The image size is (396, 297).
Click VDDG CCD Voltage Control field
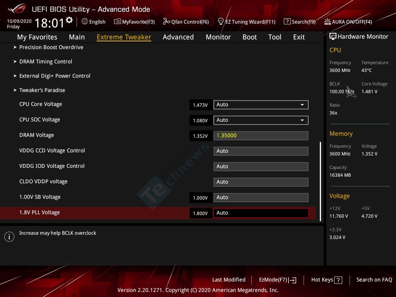tap(261, 151)
